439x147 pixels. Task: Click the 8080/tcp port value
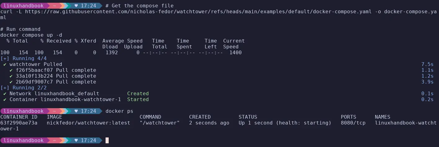[353, 123]
